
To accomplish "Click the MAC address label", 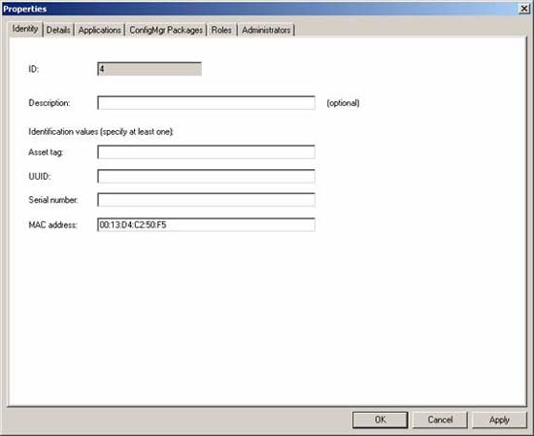I will [x=52, y=225].
